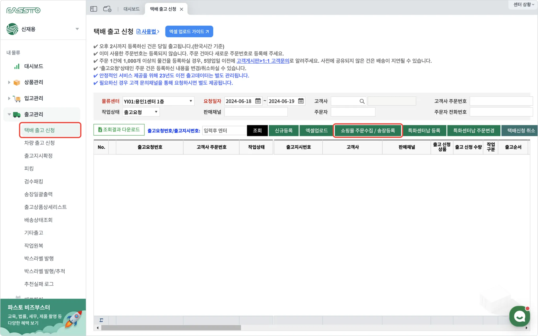Switch to the 대시보드 tab
This screenshot has width=538, height=336.
click(x=131, y=9)
